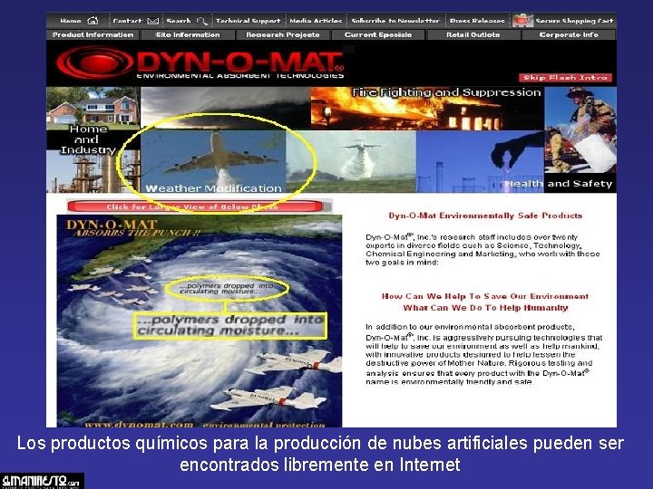Open the Home link in top bar
This screenshot has width=653, height=489.
[71, 21]
